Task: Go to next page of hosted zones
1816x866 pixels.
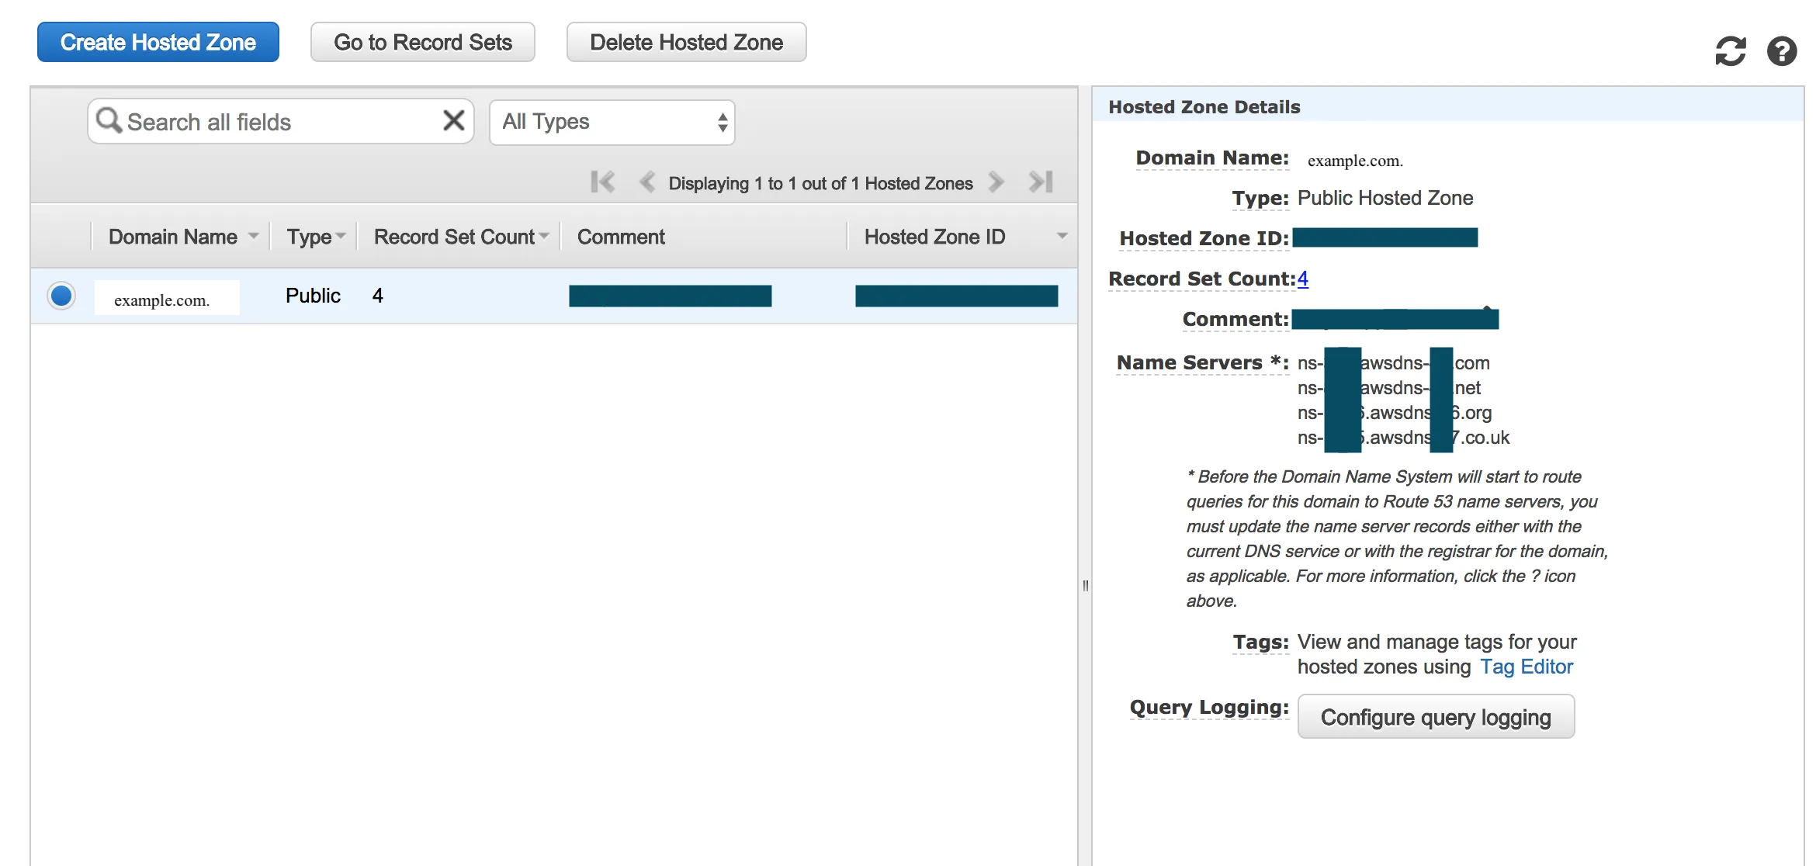Action: pyautogui.click(x=996, y=182)
